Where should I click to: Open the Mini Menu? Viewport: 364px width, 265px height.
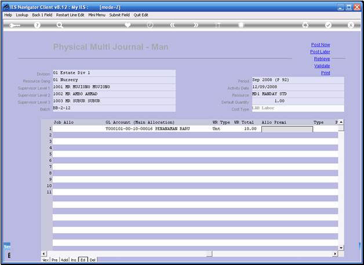coord(97,15)
